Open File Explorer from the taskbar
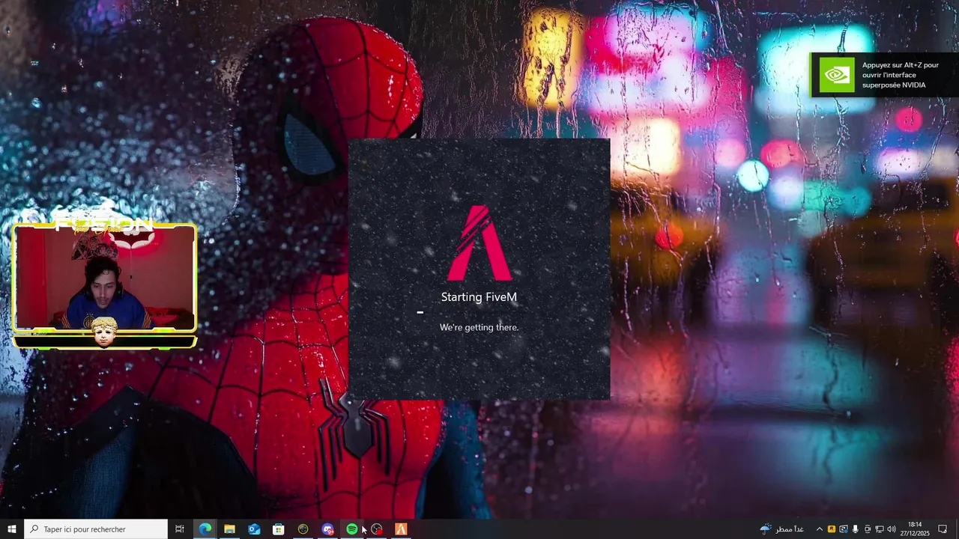The width and height of the screenshot is (959, 539). coord(229,529)
